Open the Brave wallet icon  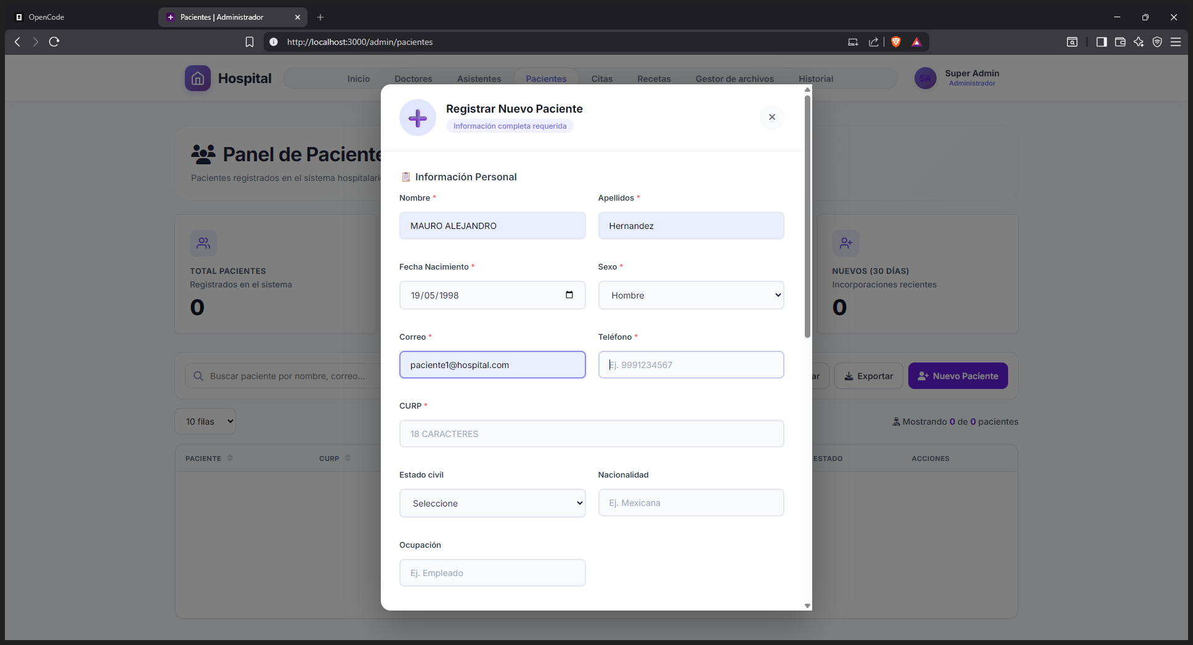tap(1120, 42)
